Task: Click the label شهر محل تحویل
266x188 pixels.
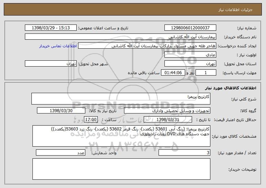Action: coord(93,64)
